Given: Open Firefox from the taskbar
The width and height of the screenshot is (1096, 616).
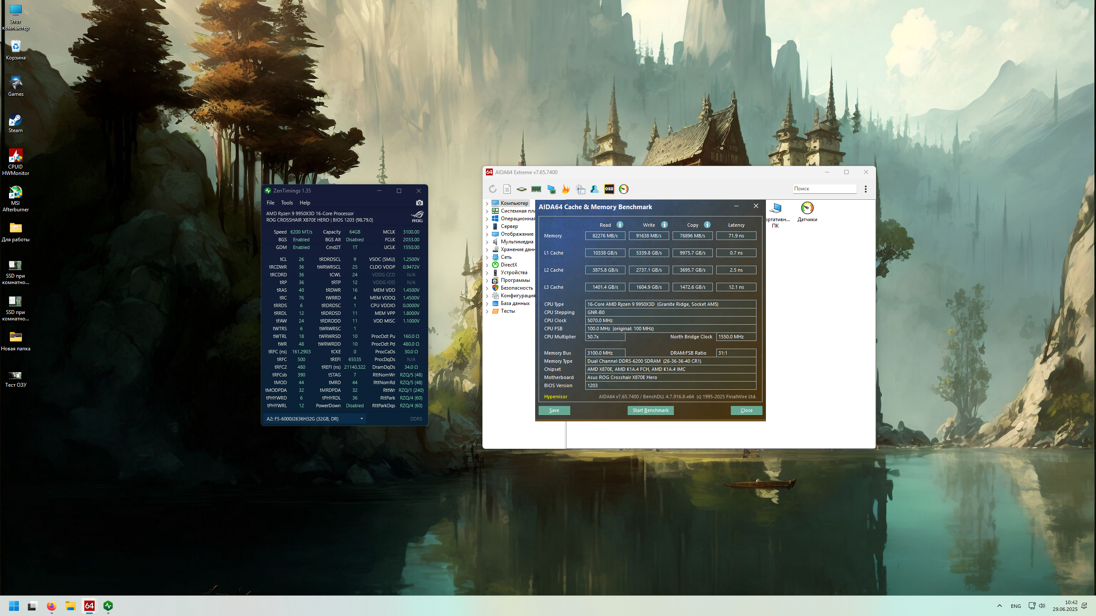Looking at the screenshot, I should pyautogui.click(x=51, y=606).
